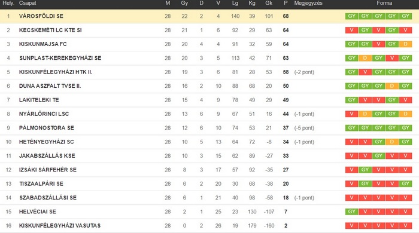Screen dimensions: 419x233
Task: Open the KECSKEMÉTI LC KTE SI team link
Action: click(x=50, y=30)
